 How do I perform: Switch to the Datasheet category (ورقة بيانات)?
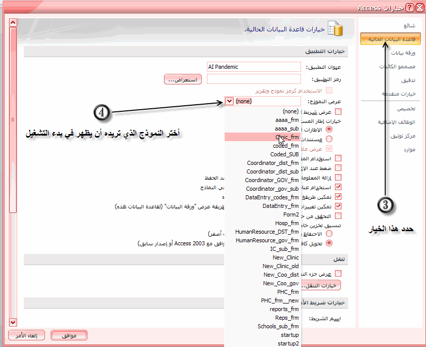pos(403,53)
